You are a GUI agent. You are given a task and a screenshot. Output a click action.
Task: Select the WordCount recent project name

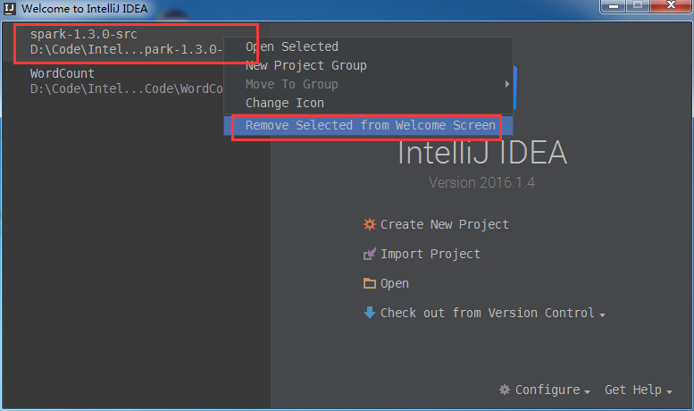click(x=63, y=73)
